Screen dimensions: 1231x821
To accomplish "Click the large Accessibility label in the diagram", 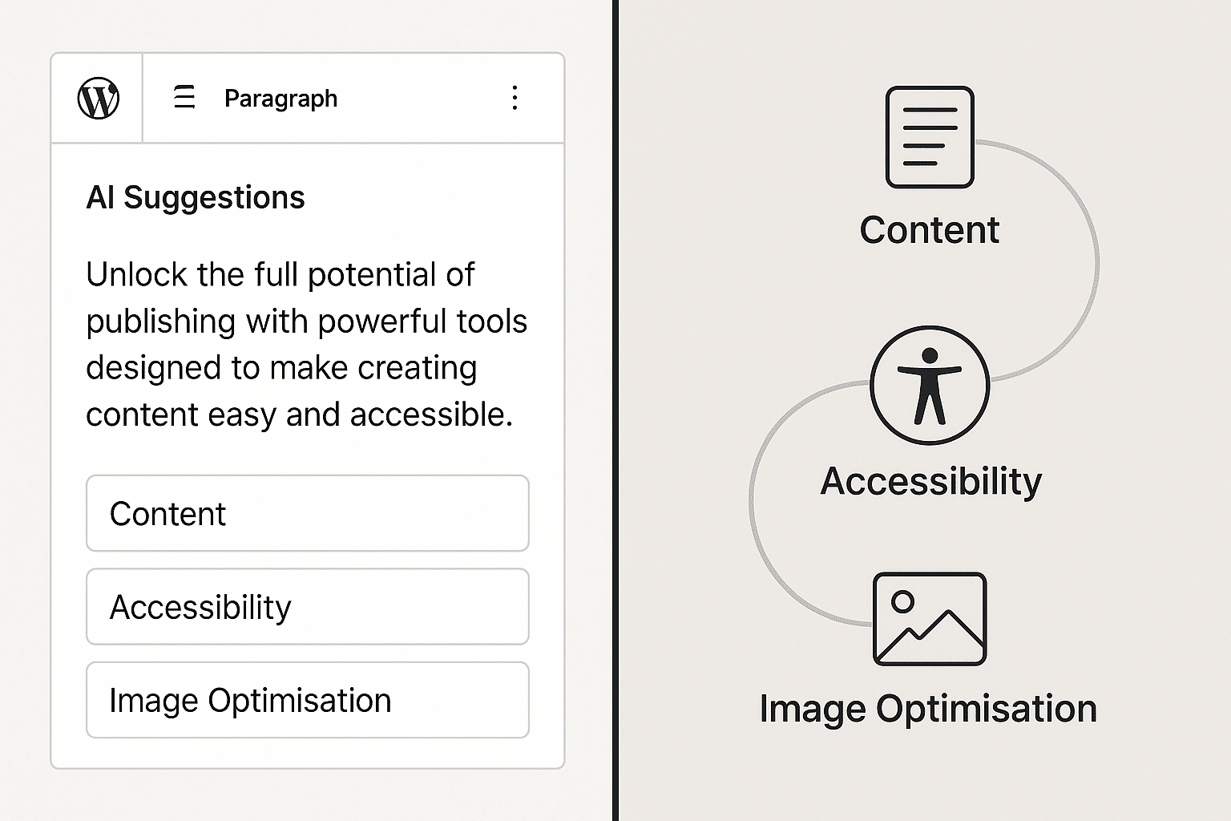I will [x=930, y=482].
